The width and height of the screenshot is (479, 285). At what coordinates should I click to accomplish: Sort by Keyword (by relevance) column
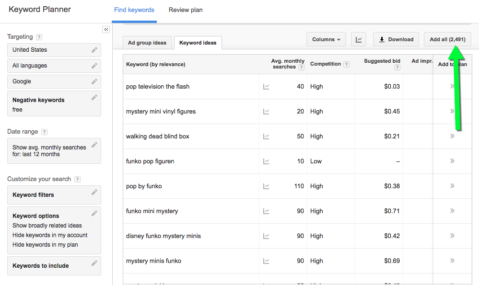(155, 64)
